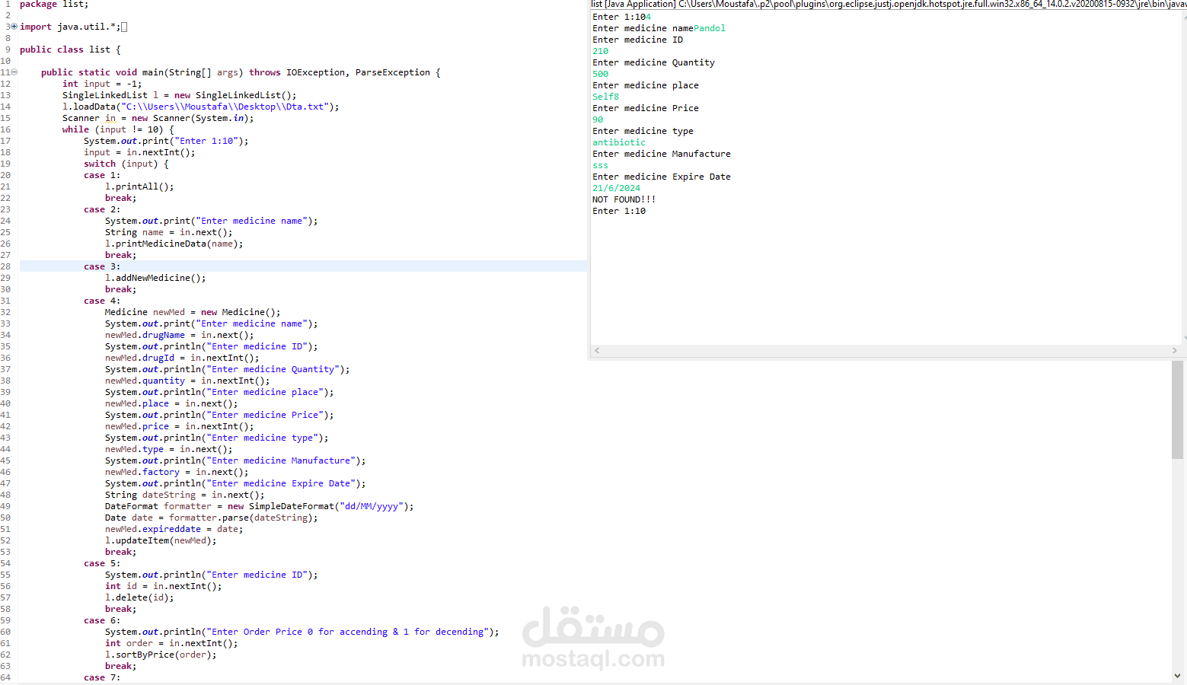Click the 'new Scanner(System.in)' line
Image resolution: width=1187 pixels, height=685 pixels.
158,118
